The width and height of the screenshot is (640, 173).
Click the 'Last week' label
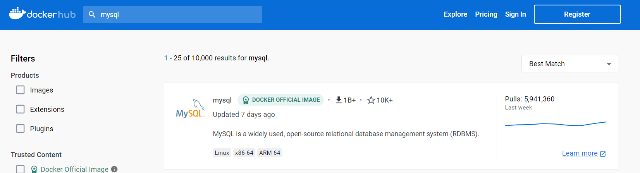click(x=518, y=108)
